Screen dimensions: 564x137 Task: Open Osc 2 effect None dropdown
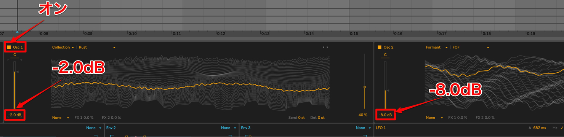tap(434, 118)
